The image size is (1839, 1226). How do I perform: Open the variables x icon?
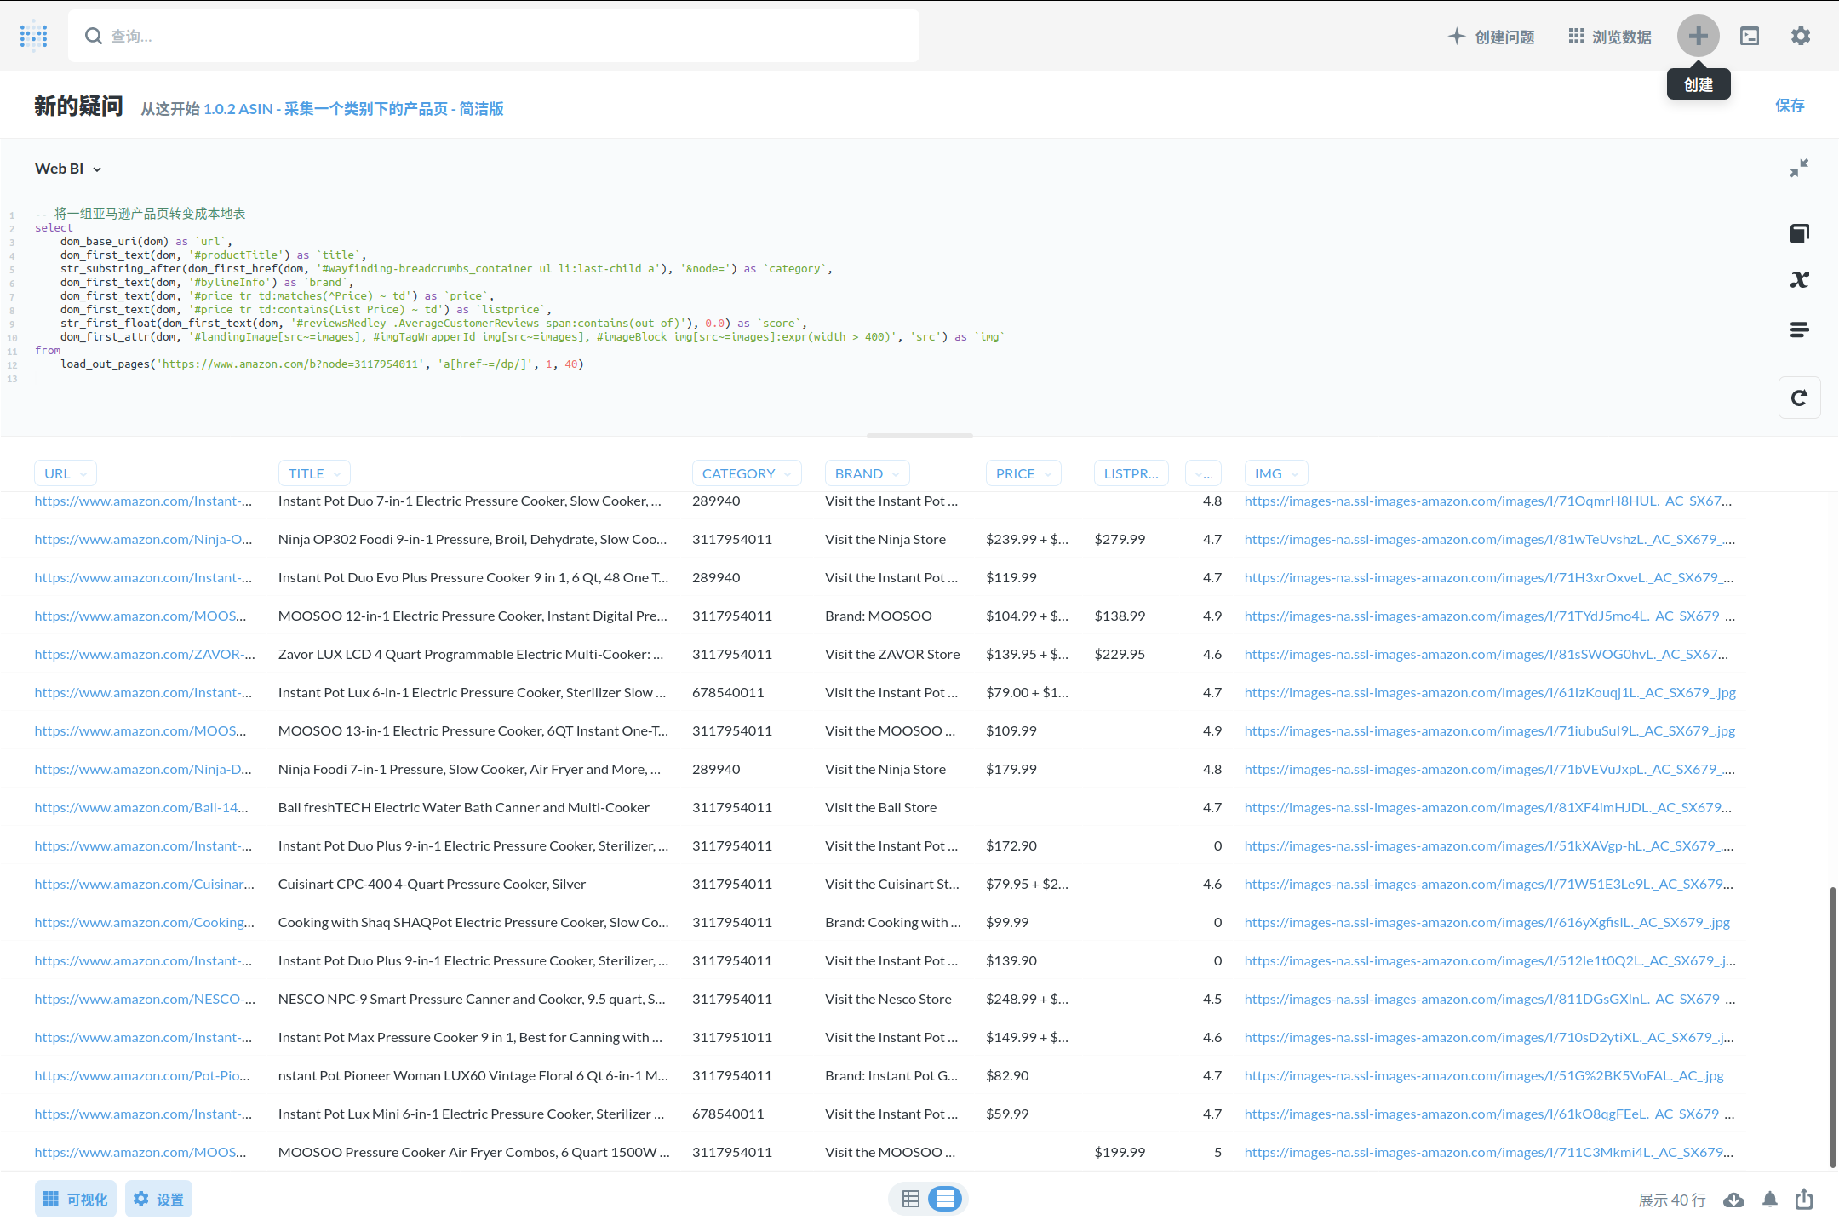[x=1799, y=279]
